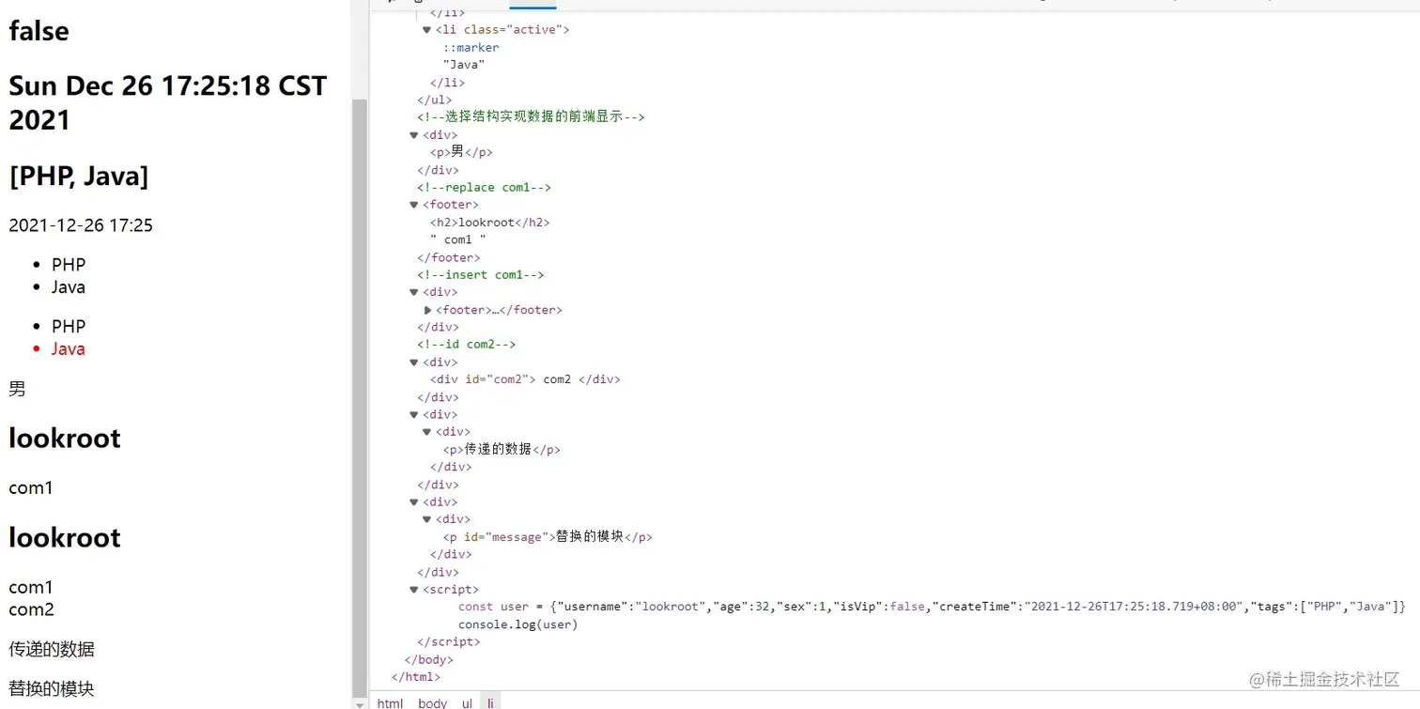
Task: Collapse the div holding the 男 paragraph
Action: click(x=414, y=135)
